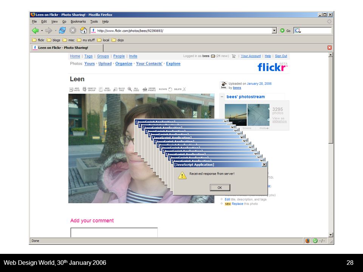Click the green Go button

285,31
